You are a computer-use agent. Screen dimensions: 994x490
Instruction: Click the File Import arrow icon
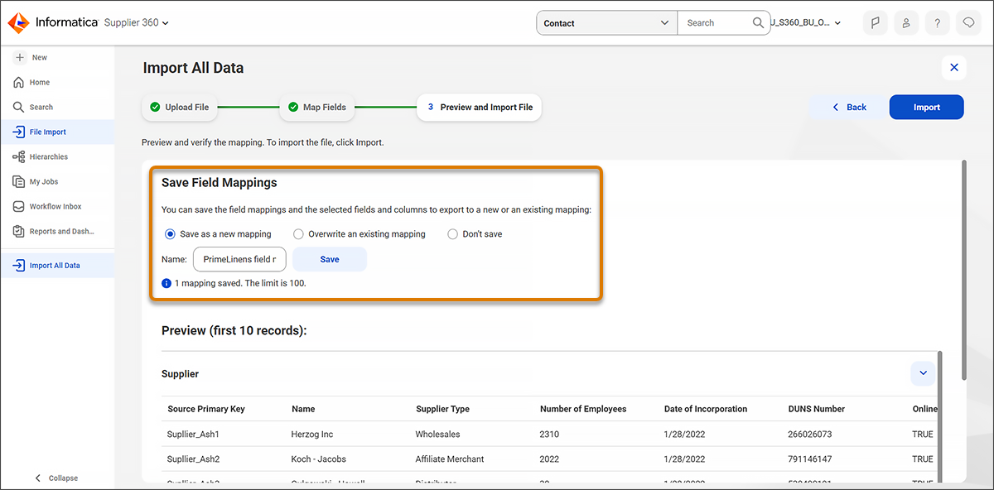point(19,132)
